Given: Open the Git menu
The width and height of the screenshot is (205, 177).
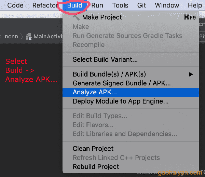Looking at the screenshot, I should [141, 5].
